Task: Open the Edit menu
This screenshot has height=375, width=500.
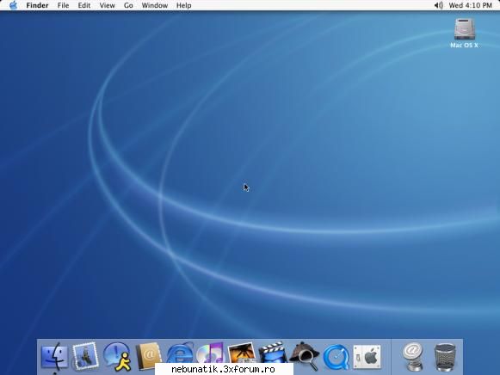Action: click(x=84, y=5)
